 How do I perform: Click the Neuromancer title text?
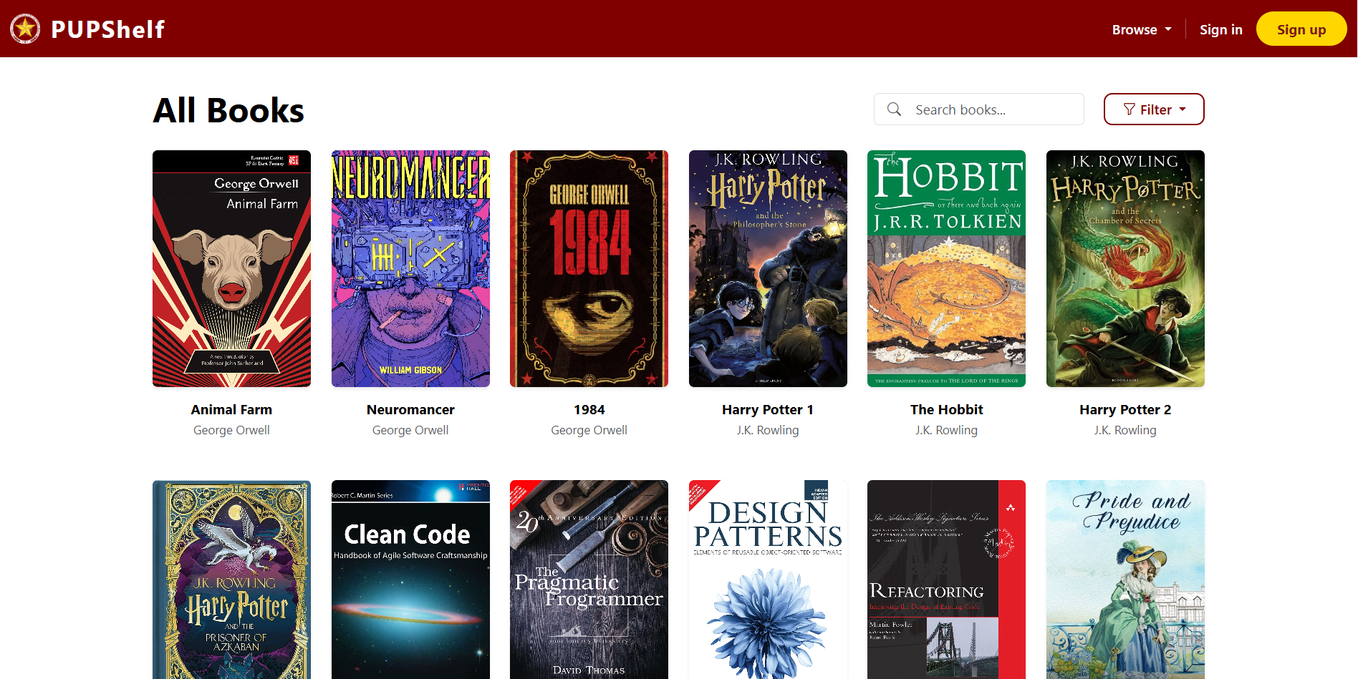(410, 409)
